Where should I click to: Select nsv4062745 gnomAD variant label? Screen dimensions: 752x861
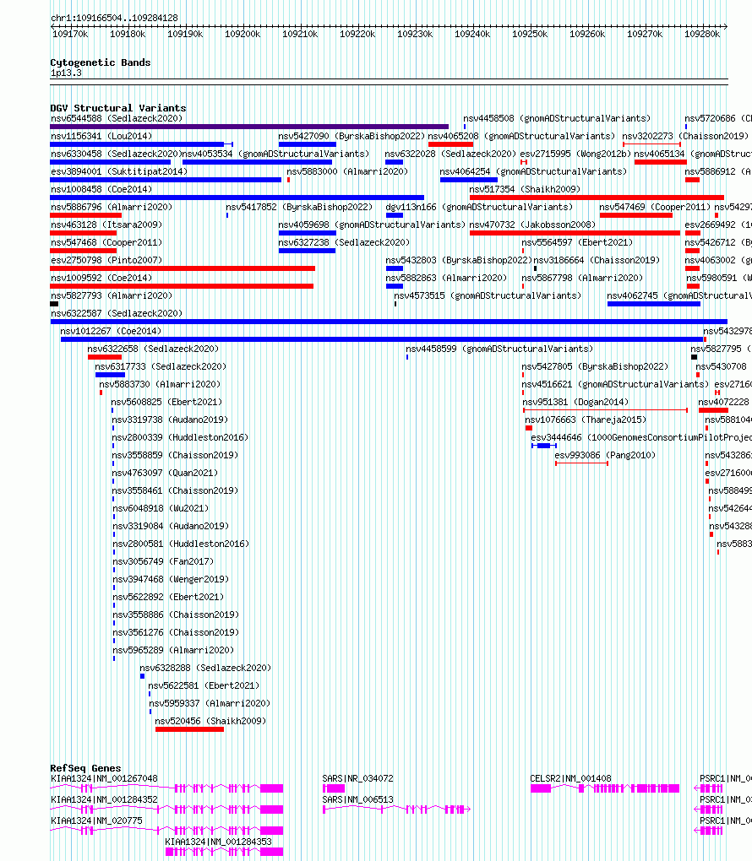coord(678,296)
